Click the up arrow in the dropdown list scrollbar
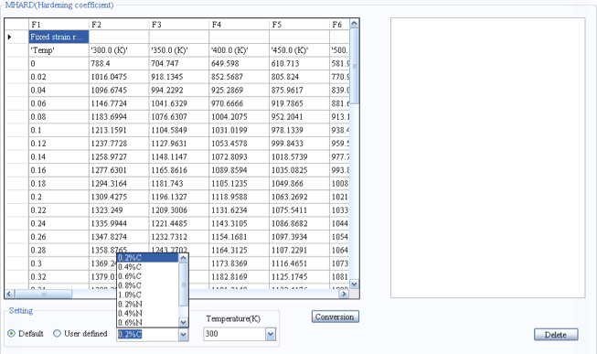 click(183, 258)
